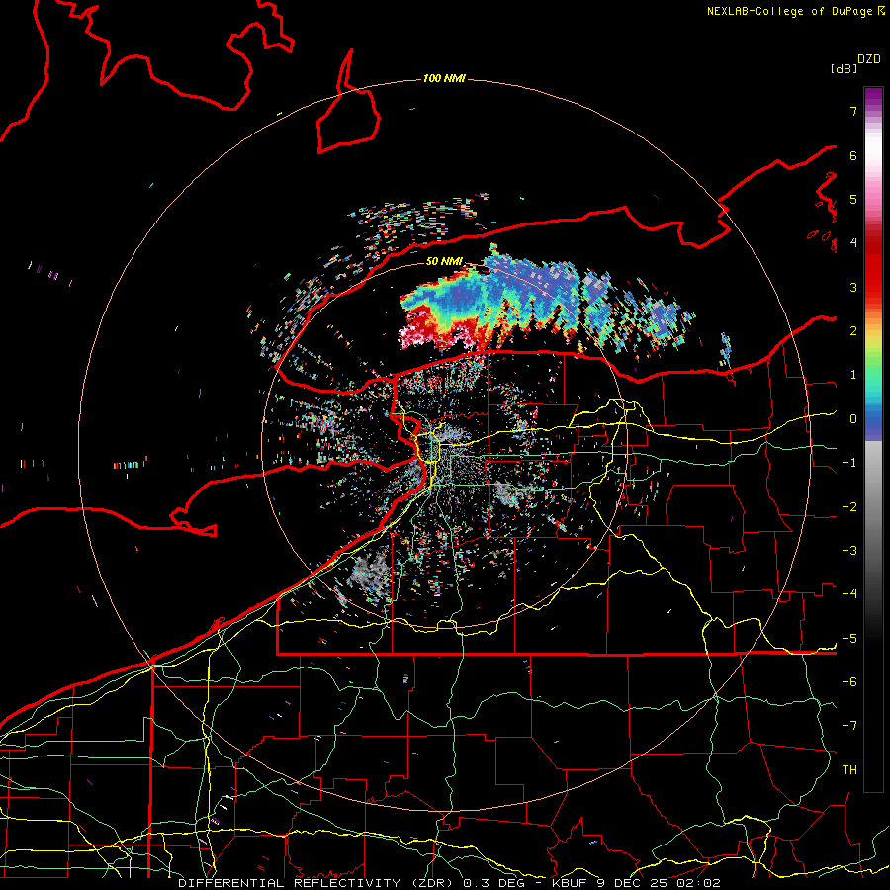The image size is (890, 890).
Task: Click the [dB] unit label
Action: click(844, 68)
